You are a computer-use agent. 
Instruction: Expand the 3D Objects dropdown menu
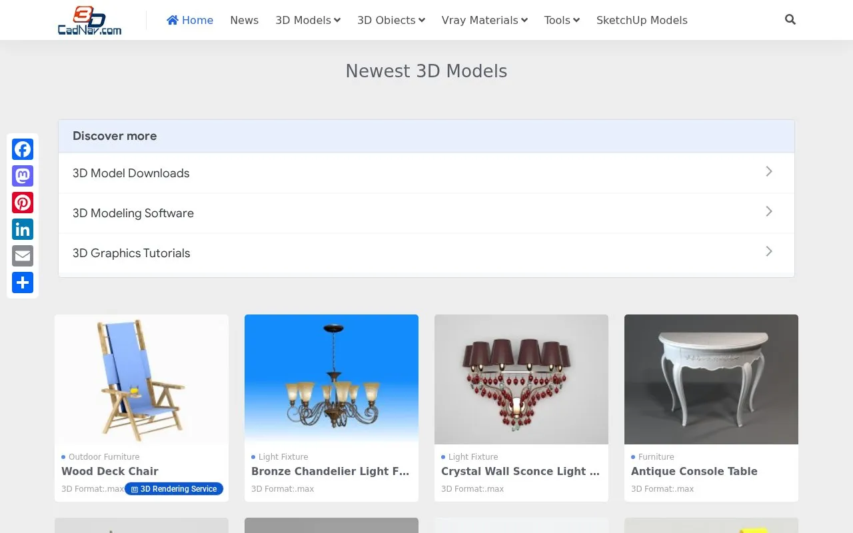391,20
